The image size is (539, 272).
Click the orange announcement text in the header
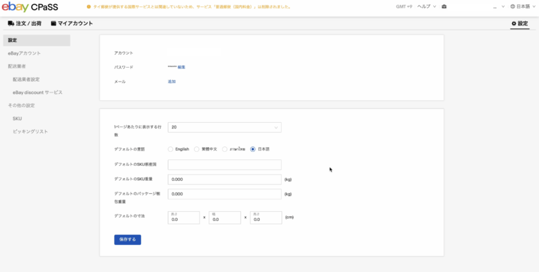click(x=192, y=6)
